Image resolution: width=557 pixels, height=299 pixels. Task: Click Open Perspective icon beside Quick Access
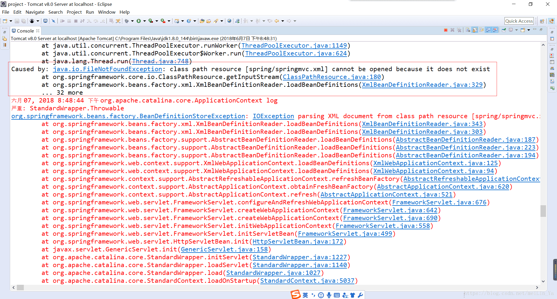tap(542, 21)
